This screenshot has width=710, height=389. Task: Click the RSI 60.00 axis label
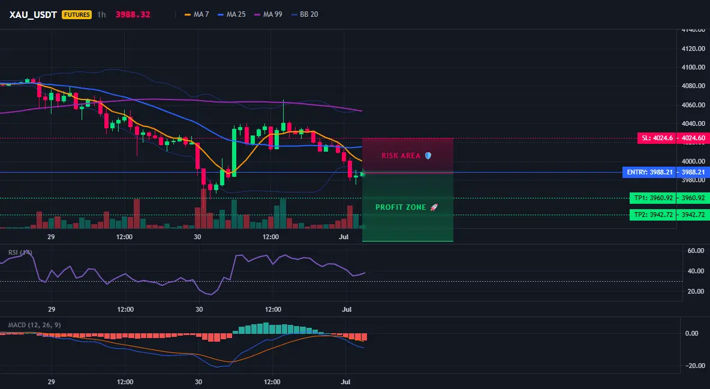click(696, 251)
